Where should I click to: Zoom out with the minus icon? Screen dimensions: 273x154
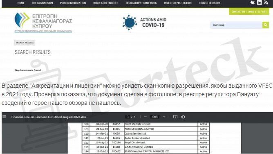(145, 117)
